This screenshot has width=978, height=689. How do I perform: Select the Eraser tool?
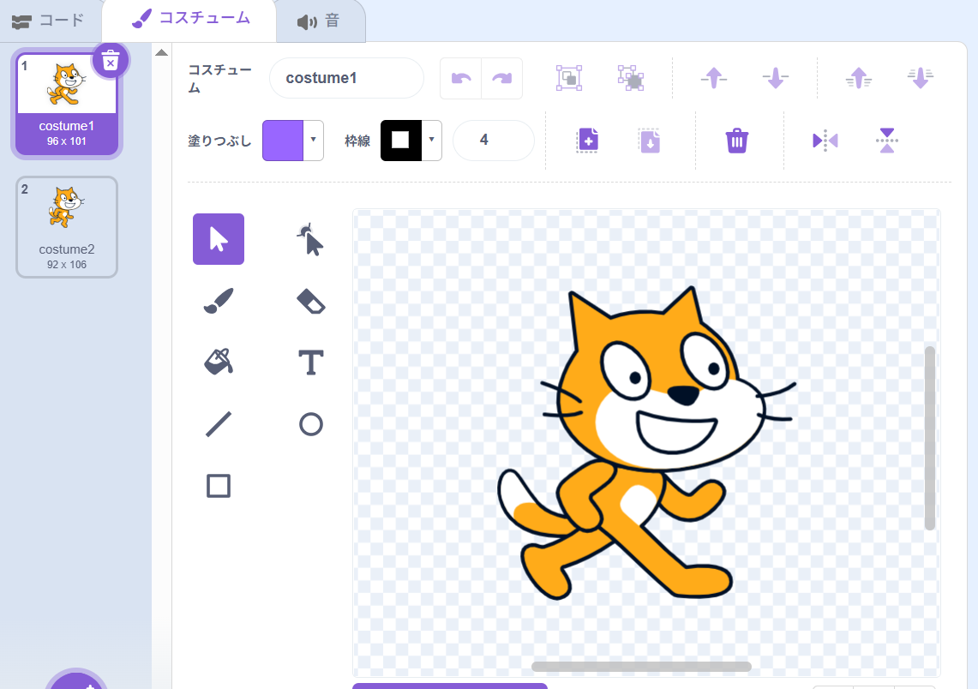tap(310, 301)
